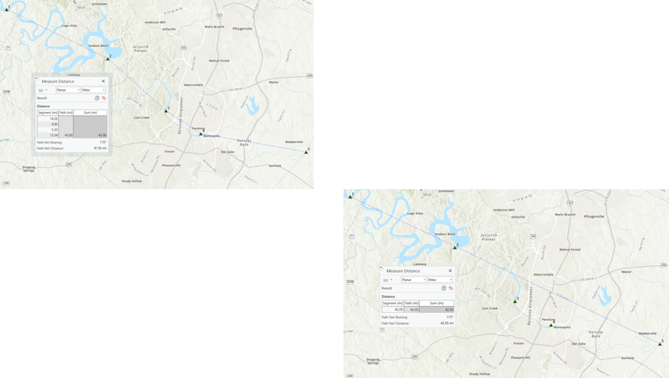Open the Miles units dropdown in 42.05 mi dialog
669x378 pixels.
click(440, 280)
